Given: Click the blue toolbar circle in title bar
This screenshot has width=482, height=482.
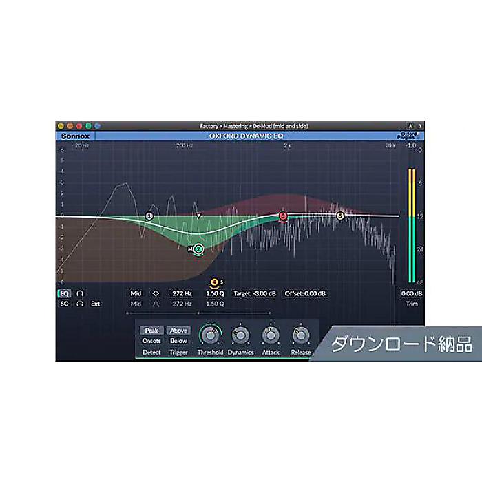Looking at the screenshot, I should tap(98, 126).
